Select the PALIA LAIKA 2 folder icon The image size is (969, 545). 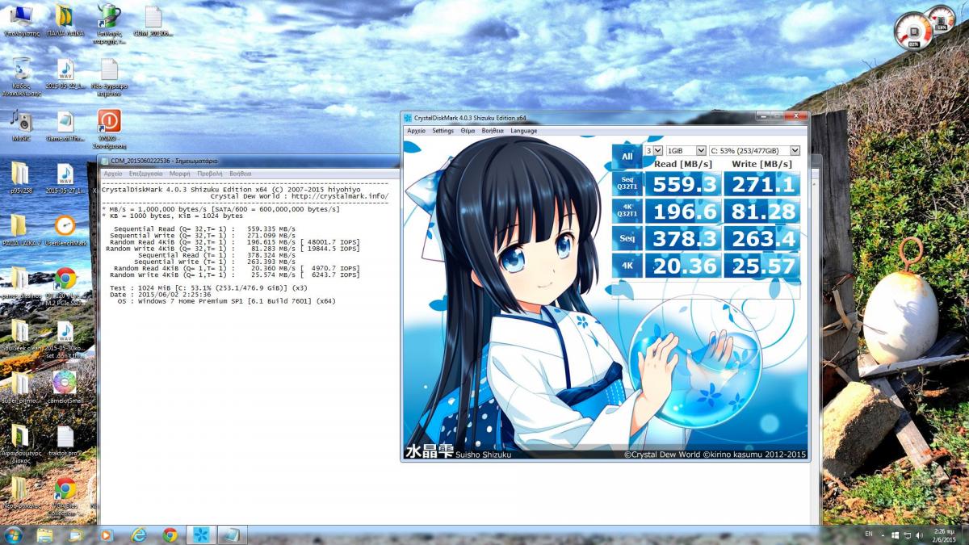[x=21, y=230]
